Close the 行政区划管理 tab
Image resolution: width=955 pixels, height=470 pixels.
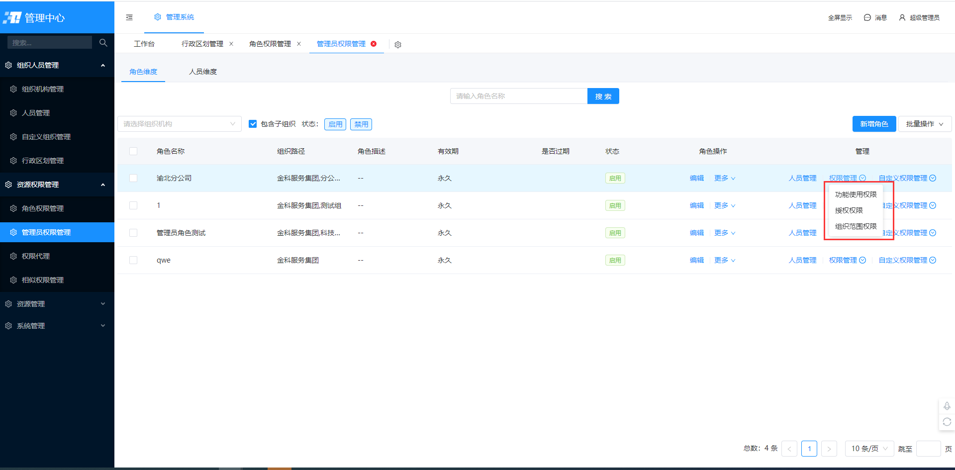(x=231, y=44)
